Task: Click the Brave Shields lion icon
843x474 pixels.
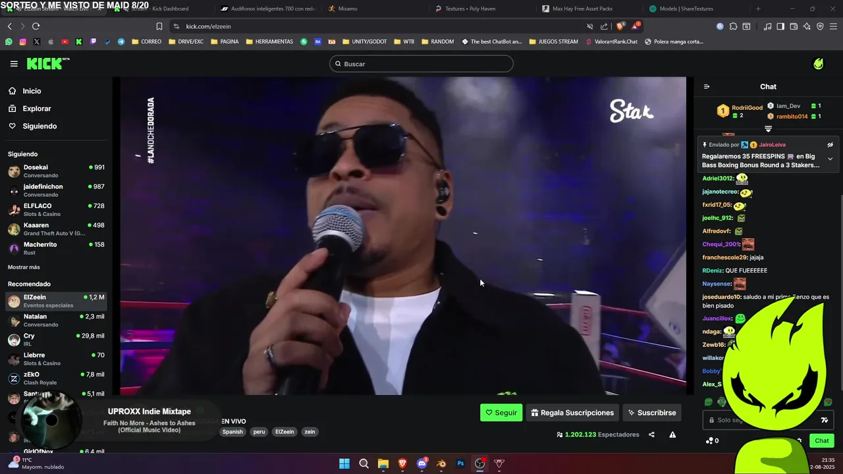Action: [620, 26]
